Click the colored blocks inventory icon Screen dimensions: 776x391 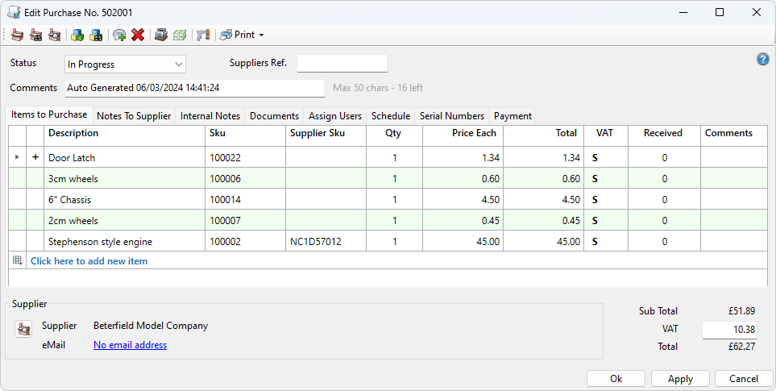(77, 35)
